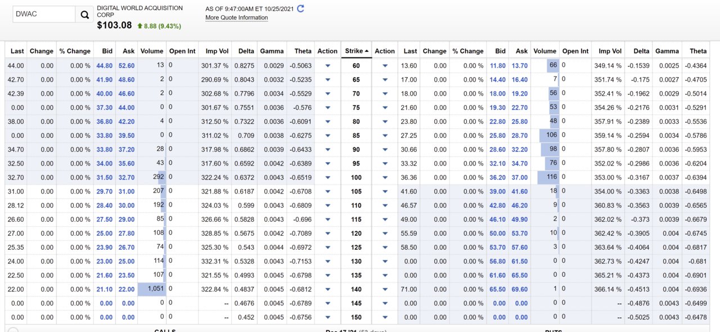The image size is (720, 332).
Task: Click the puts Theta column header
Action: [698, 51]
